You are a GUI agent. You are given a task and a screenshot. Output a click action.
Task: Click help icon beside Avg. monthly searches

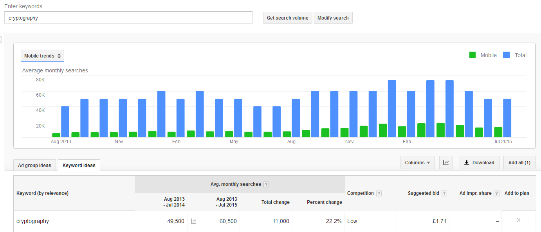coord(266,185)
